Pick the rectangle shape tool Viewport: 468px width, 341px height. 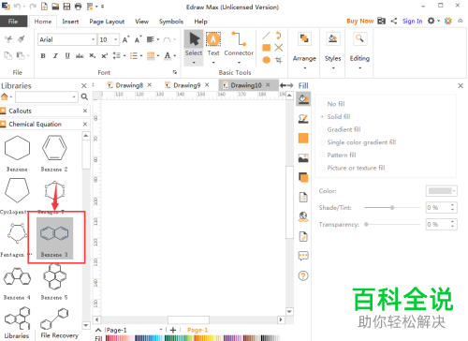click(x=266, y=48)
